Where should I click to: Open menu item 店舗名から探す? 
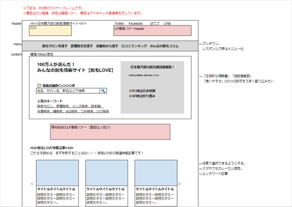tap(107, 46)
